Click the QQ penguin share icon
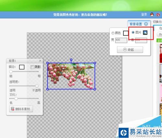 (152, 15)
